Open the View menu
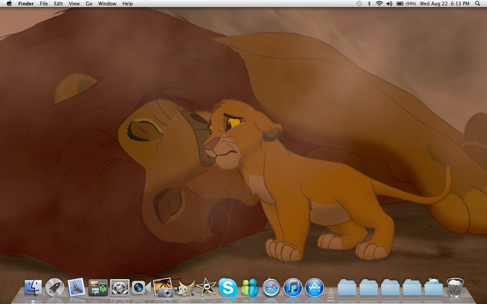Viewport: 487px width, 304px height. [x=74, y=4]
